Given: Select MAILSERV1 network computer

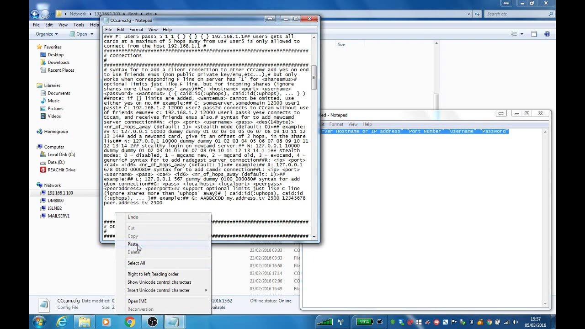Looking at the screenshot, I should click(x=58, y=216).
